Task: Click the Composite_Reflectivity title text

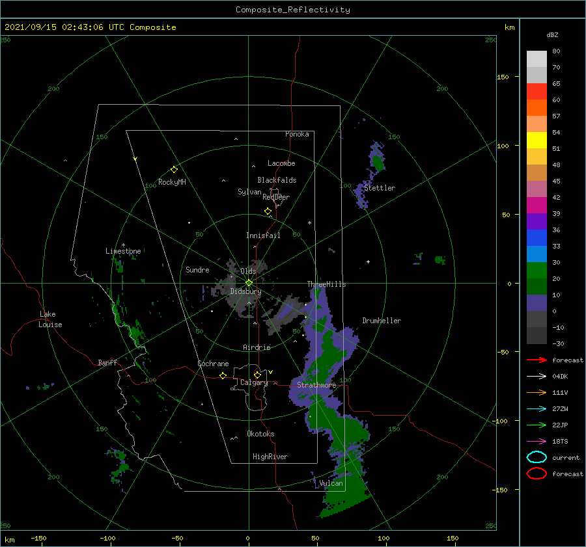Action: coord(293,10)
